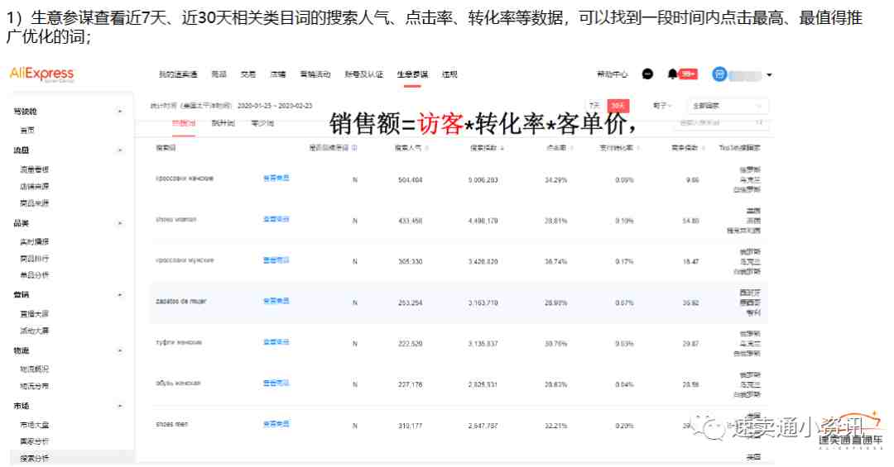Open the 生意参谋 top menu tab

click(x=412, y=74)
